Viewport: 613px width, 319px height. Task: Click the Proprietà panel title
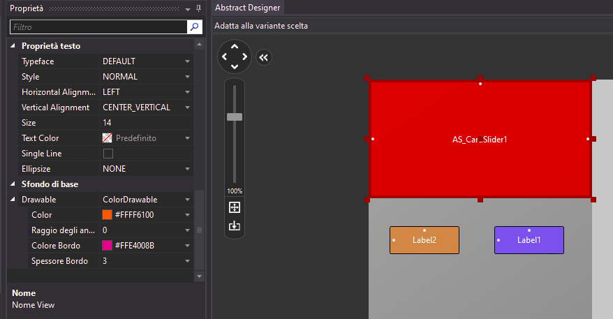[x=27, y=8]
